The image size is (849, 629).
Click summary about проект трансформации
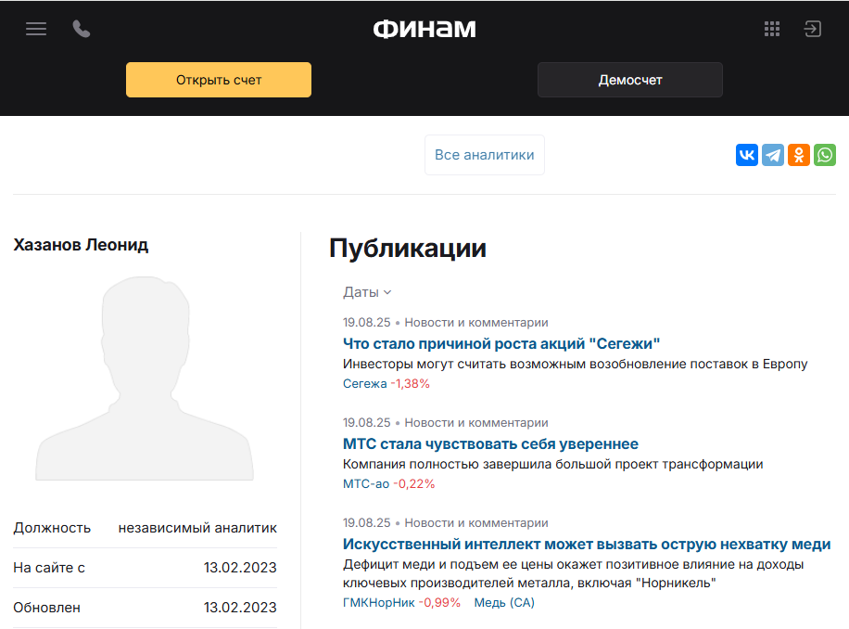click(552, 464)
